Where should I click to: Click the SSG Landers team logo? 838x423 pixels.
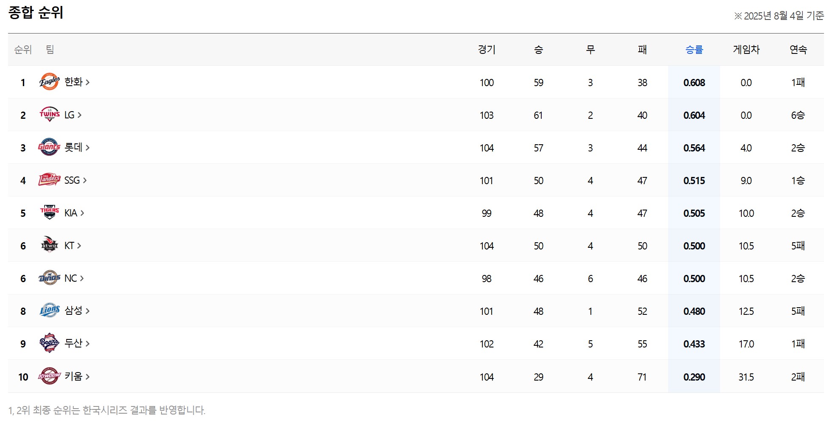pyautogui.click(x=49, y=180)
